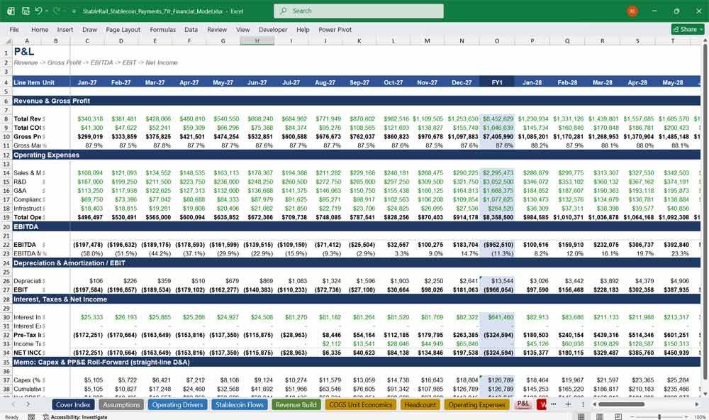
Task: Click the macro recording status bar icon
Action: 31,417
